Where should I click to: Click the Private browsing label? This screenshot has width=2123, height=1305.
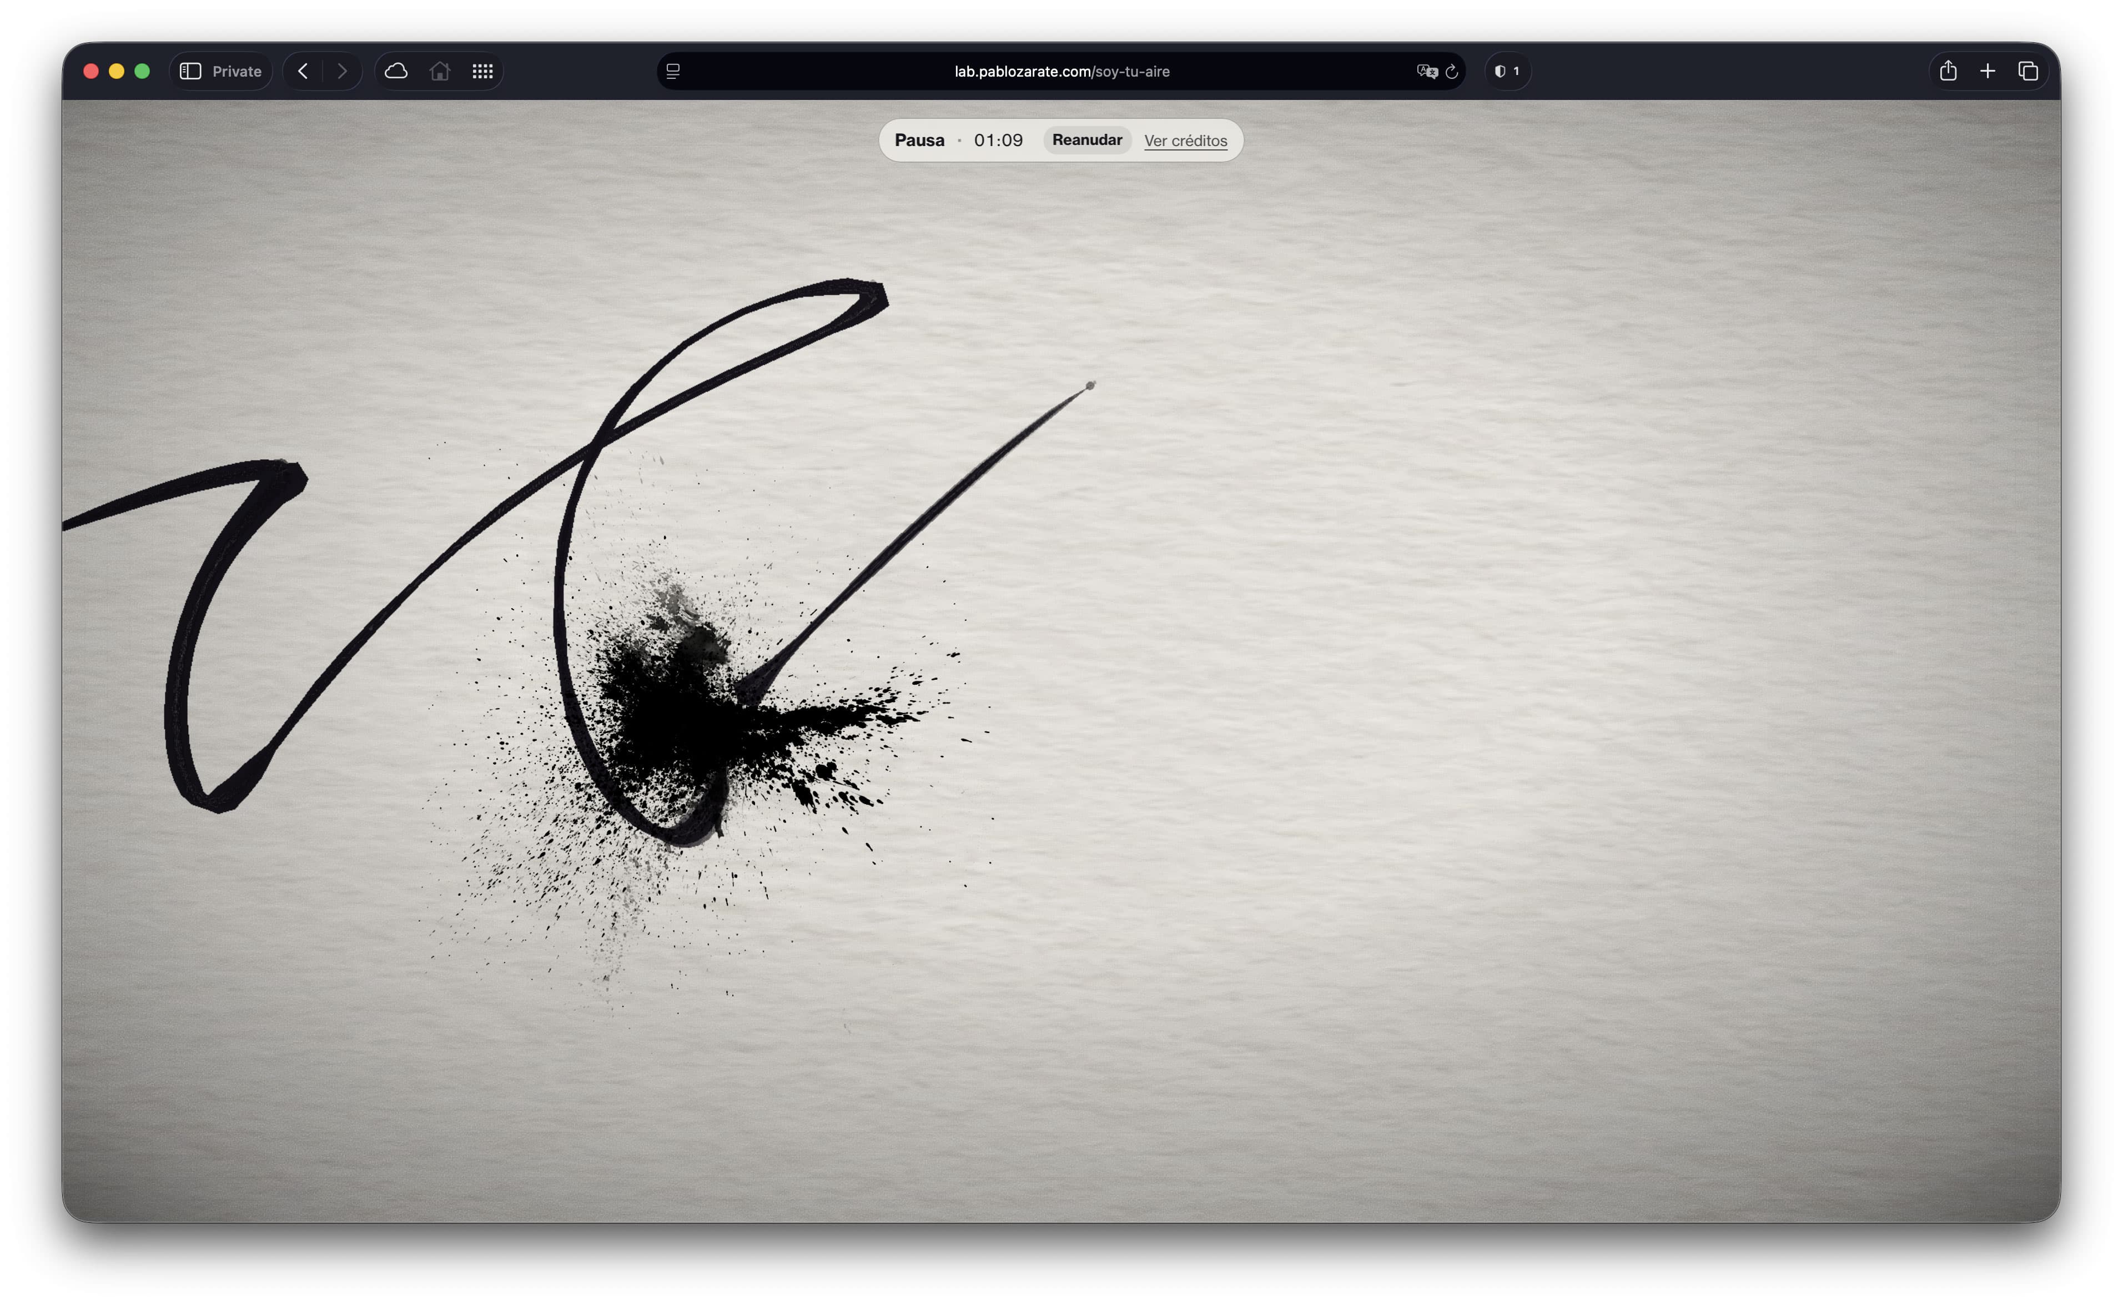237,72
